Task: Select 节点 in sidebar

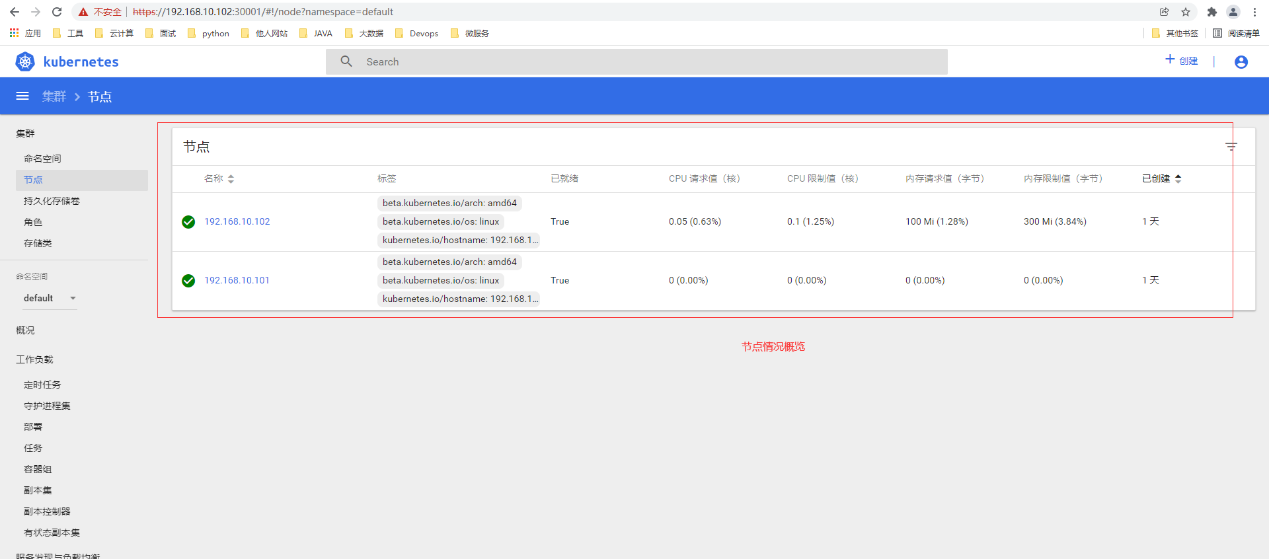Action: tap(82, 180)
